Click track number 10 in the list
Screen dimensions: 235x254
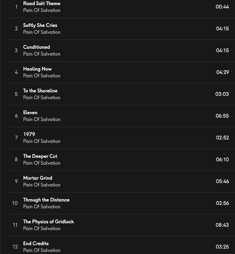point(15,203)
